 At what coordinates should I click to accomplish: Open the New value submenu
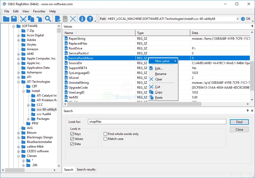(x=163, y=61)
